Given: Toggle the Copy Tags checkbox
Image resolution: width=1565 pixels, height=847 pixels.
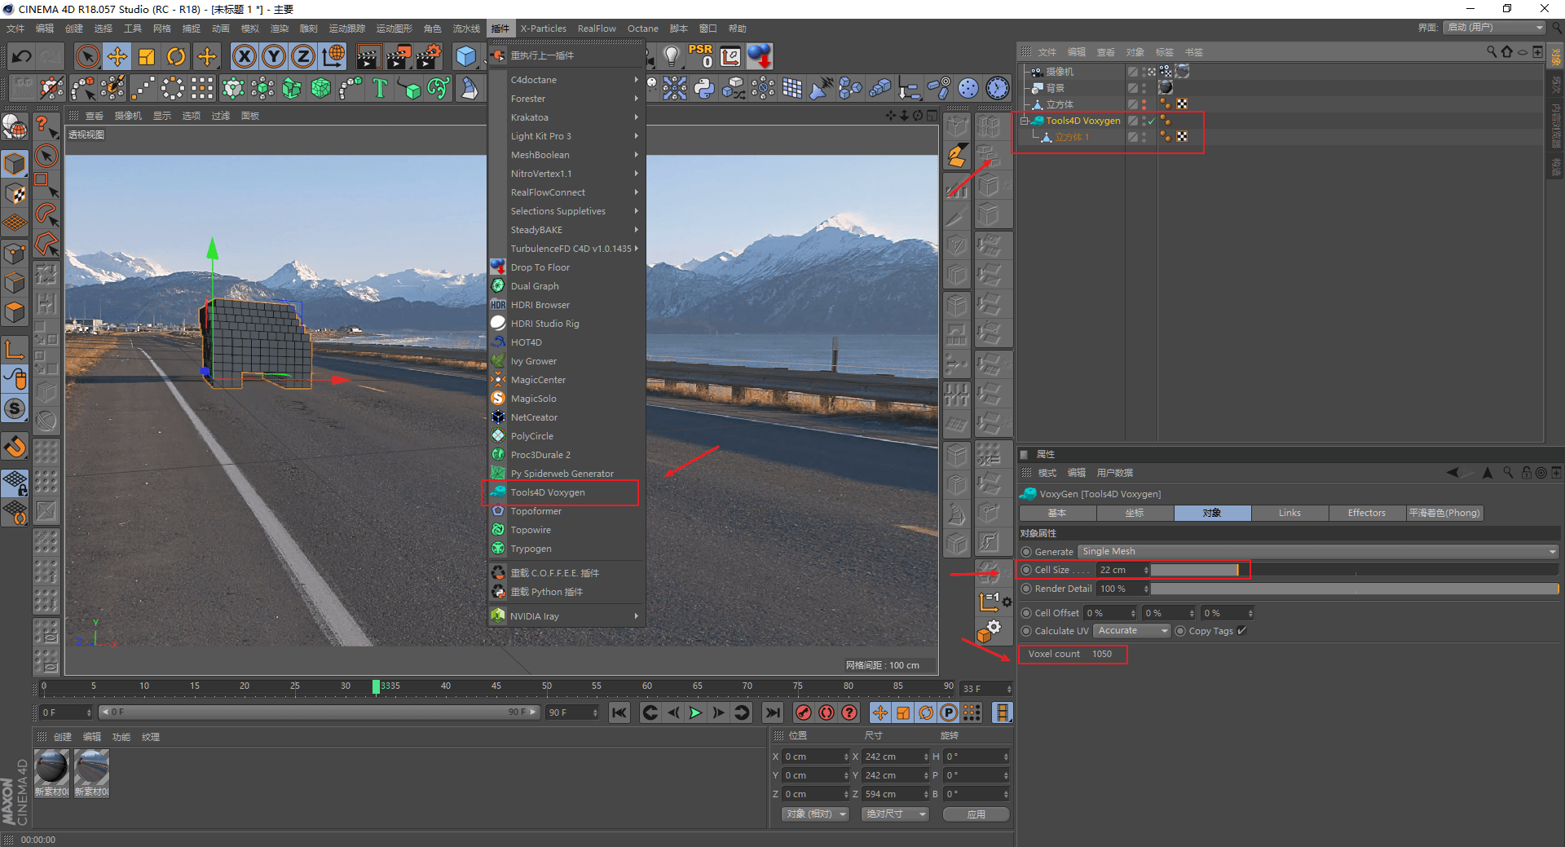Looking at the screenshot, I should [1241, 631].
